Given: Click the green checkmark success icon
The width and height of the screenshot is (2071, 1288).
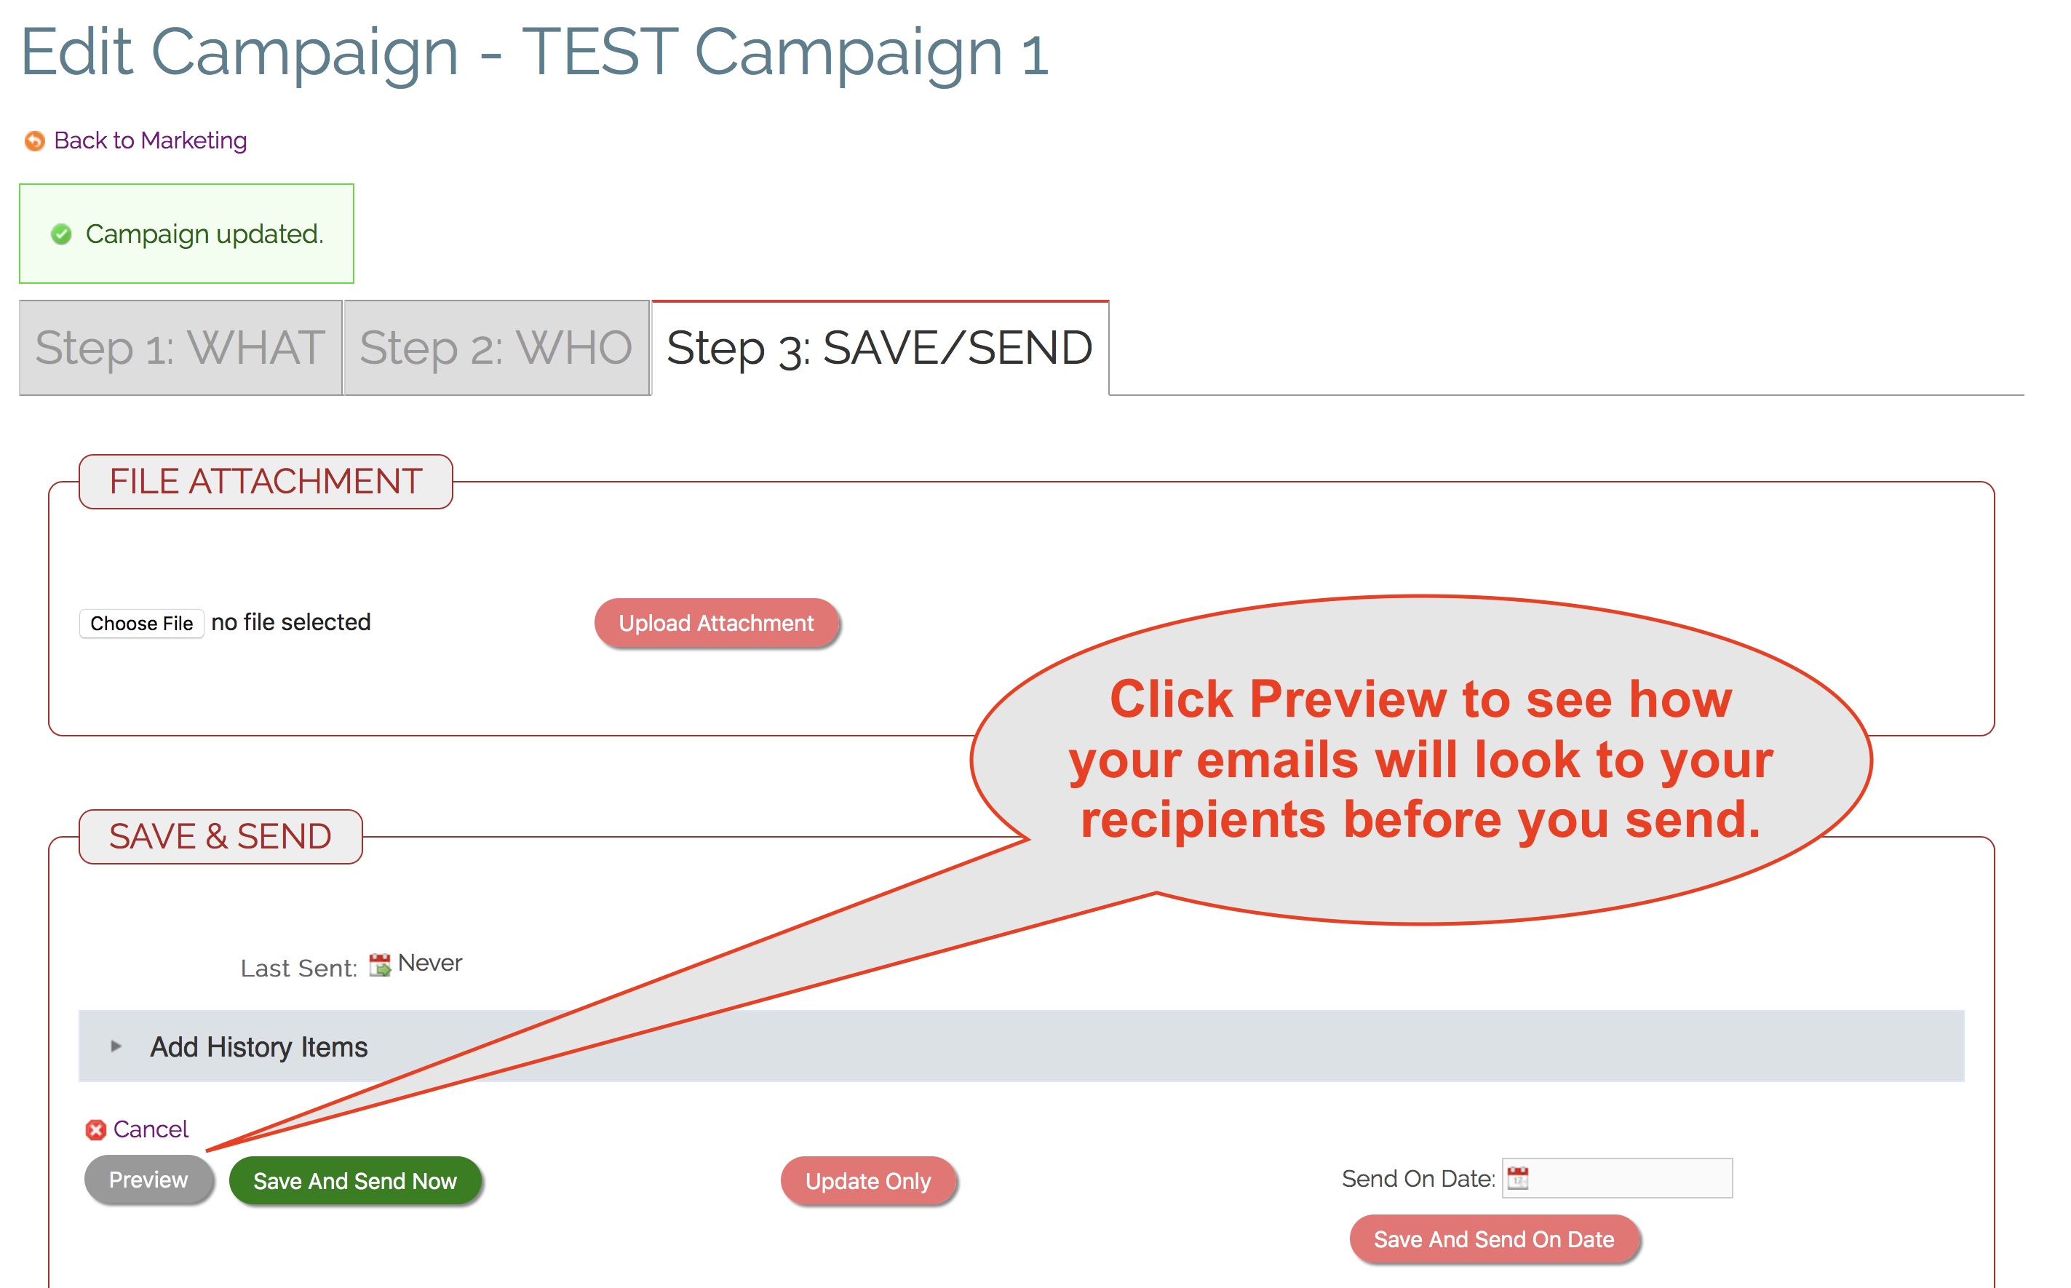Looking at the screenshot, I should click(61, 234).
